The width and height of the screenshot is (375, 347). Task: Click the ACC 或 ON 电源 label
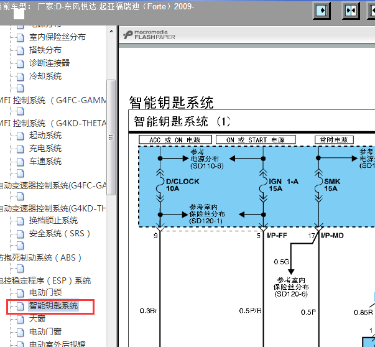[175, 140]
